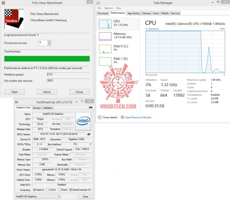Click the Technology field 32 nm
Screen dimensions: 230x200
point(40,124)
